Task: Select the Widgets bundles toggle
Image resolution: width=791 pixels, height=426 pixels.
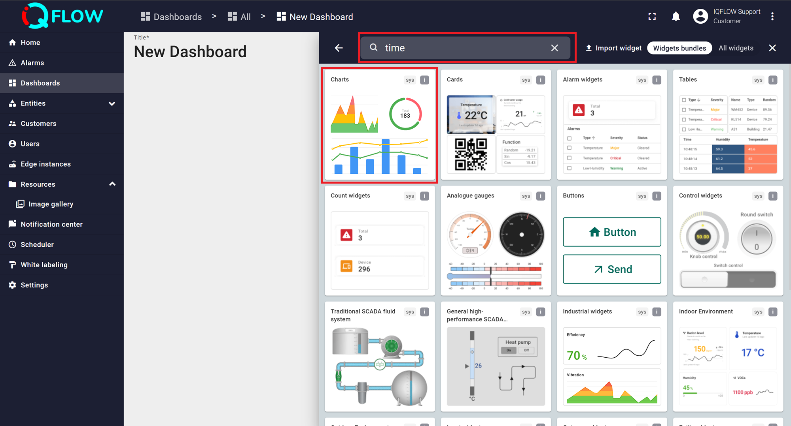Action: (x=679, y=48)
